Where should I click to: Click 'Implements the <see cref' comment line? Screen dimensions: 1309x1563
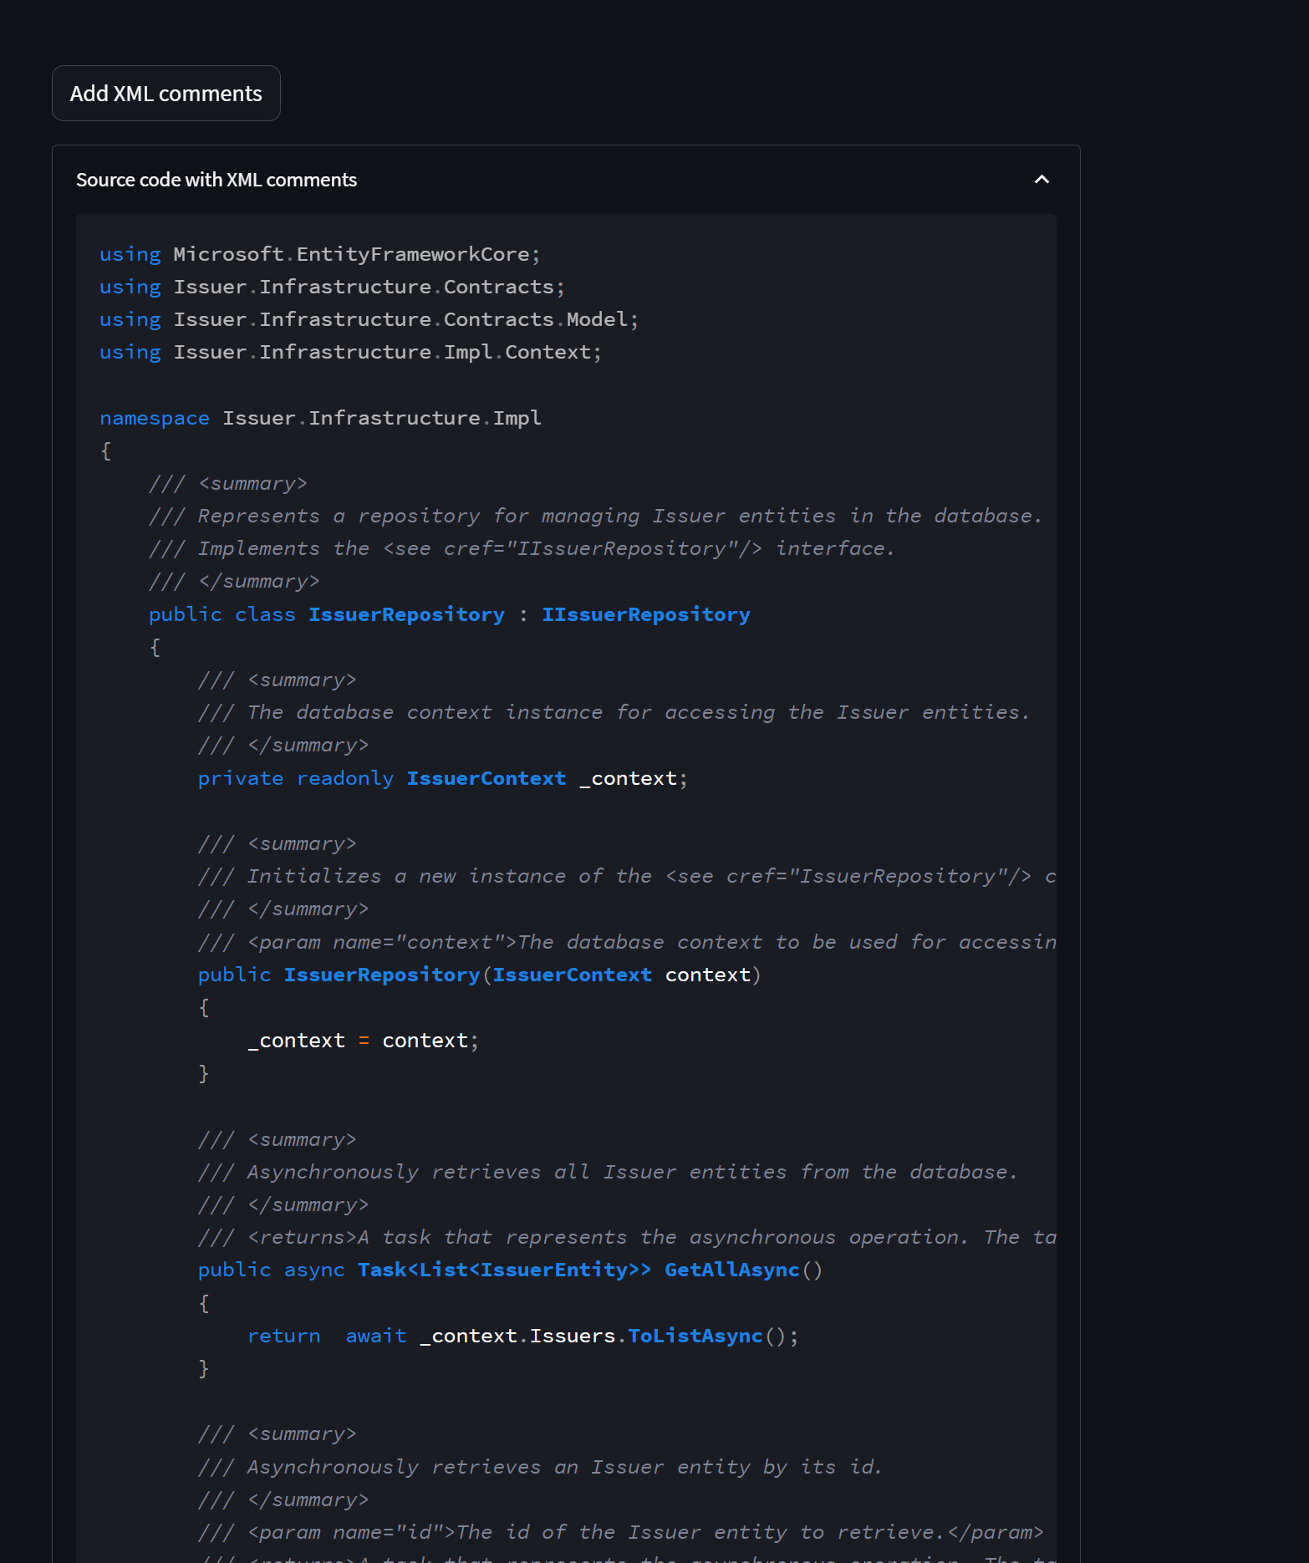522,548
